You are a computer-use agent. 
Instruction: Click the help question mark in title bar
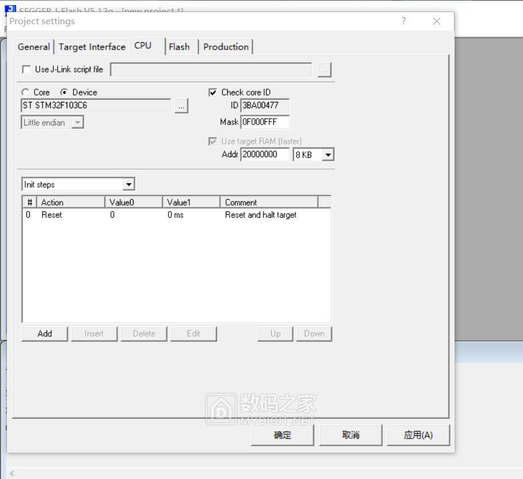(403, 21)
